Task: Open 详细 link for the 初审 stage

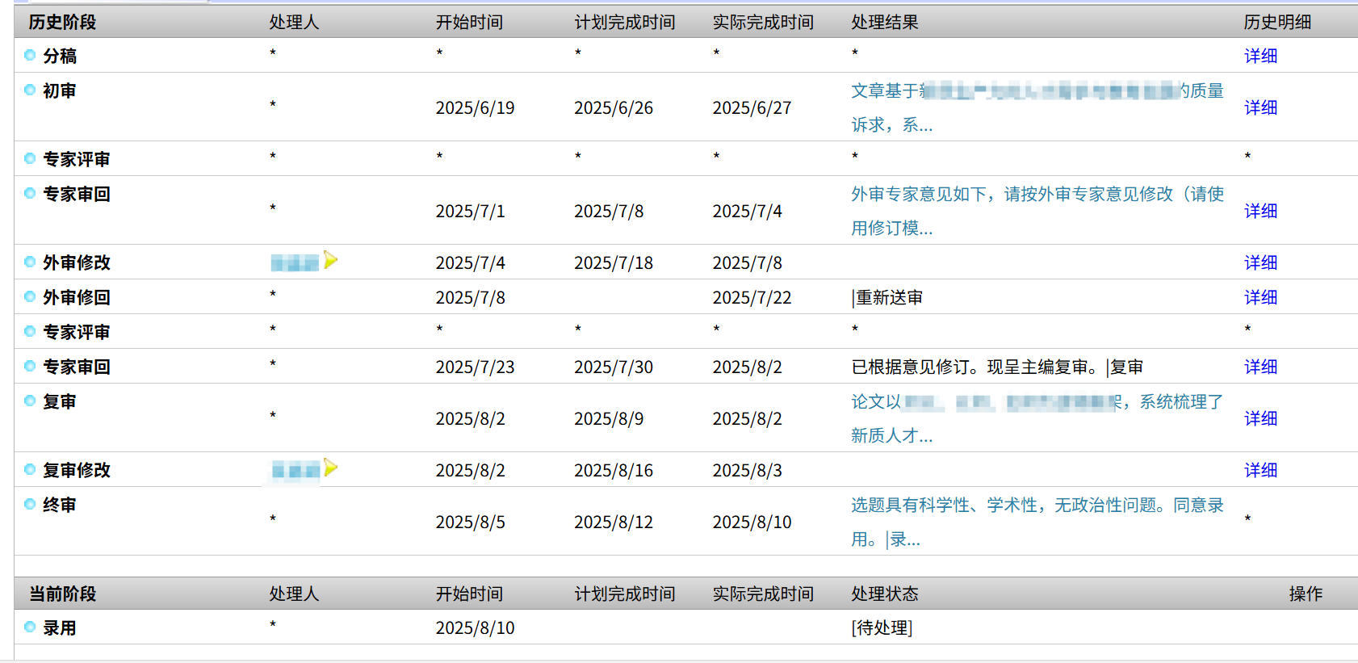Action: (x=1260, y=107)
